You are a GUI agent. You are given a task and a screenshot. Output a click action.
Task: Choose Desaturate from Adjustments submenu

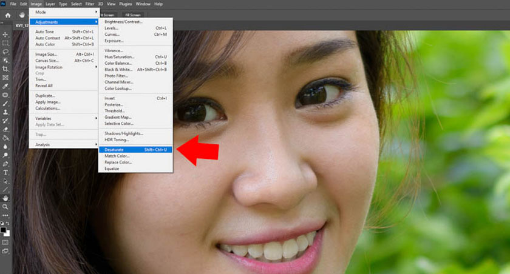tap(135, 150)
